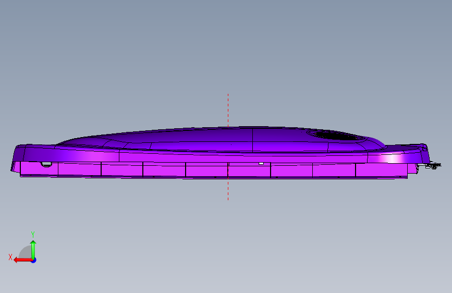Select the small slot hole near the model's left end
The height and width of the screenshot is (293, 452).
coord(46,164)
